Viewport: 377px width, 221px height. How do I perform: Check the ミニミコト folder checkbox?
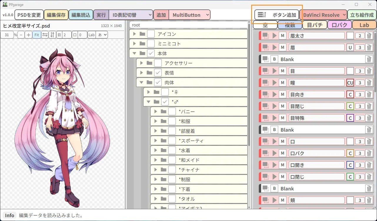pyautogui.click(x=151, y=43)
